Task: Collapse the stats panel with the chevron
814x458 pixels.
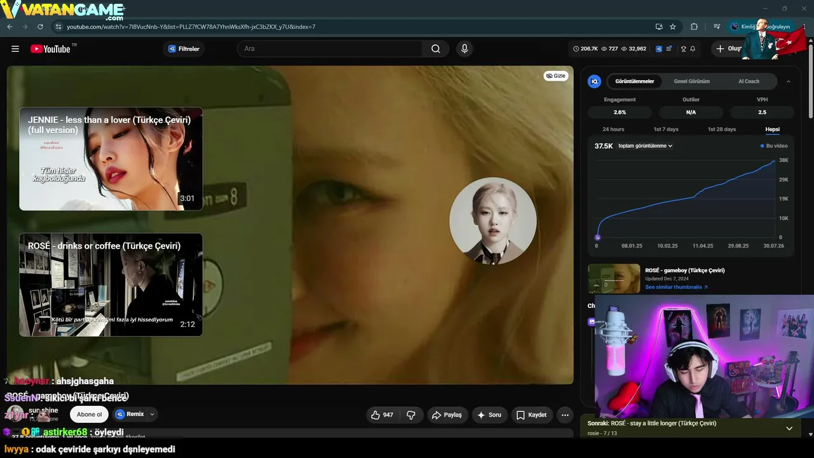Action: click(x=789, y=81)
